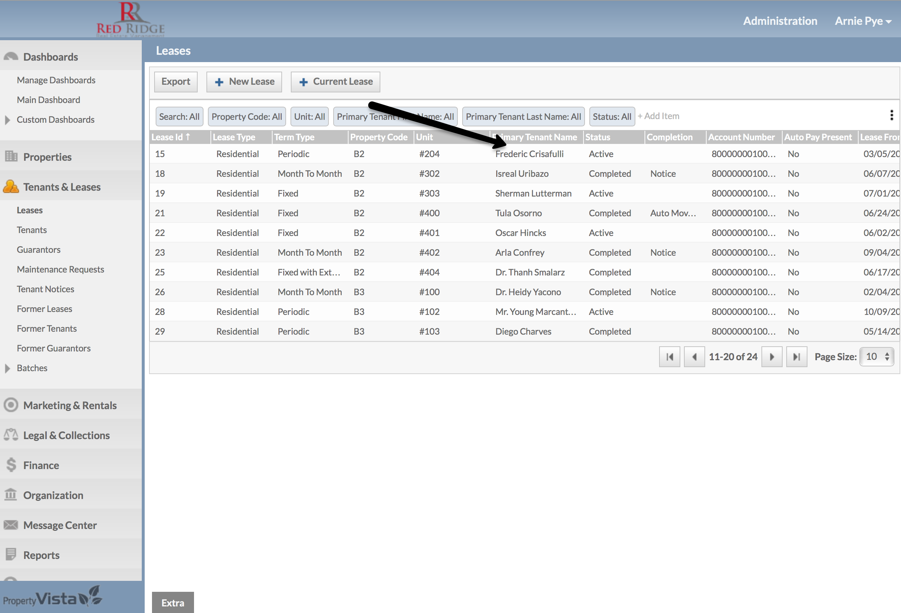Open the Arnie Pye user menu
The height and width of the screenshot is (613, 901).
[863, 21]
